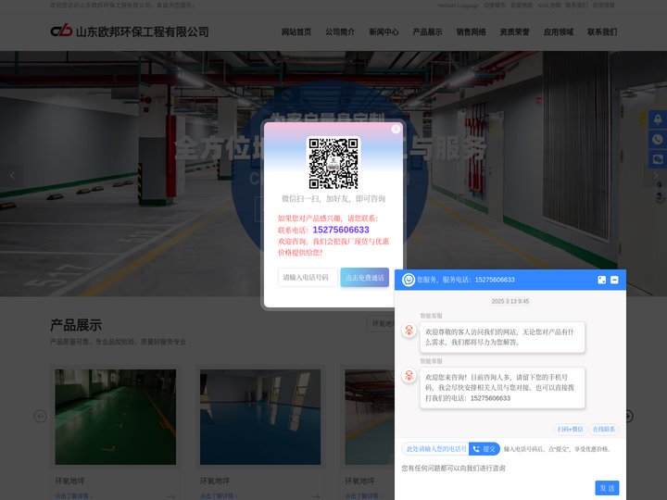Screen dimensions: 667x500
Task: Open the first 环氧地坪 product image
Action: click(x=115, y=417)
